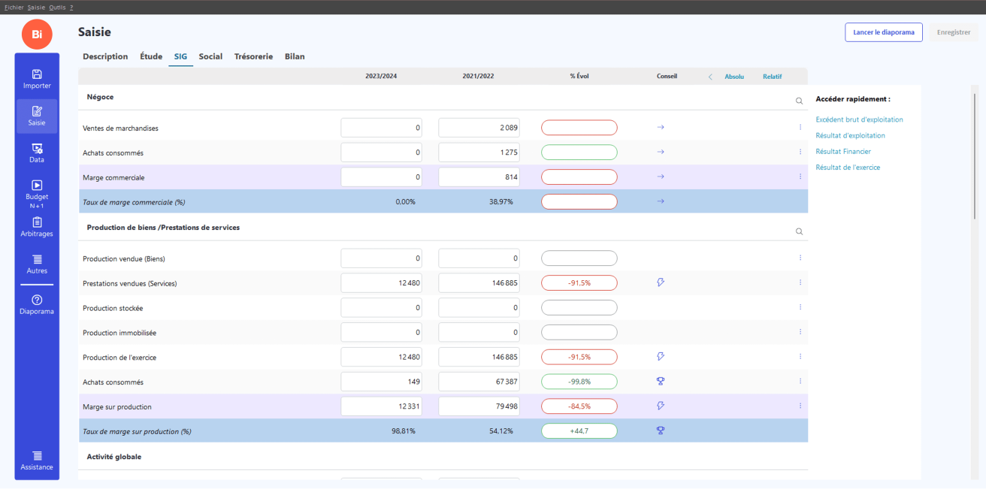Open options menu for Production stockée row

pos(800,307)
